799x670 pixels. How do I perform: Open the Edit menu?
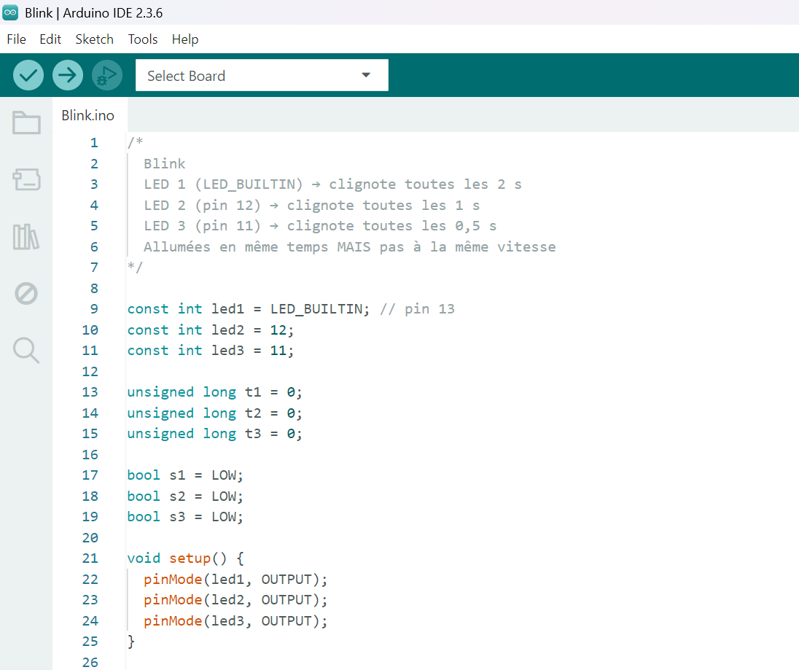click(50, 39)
